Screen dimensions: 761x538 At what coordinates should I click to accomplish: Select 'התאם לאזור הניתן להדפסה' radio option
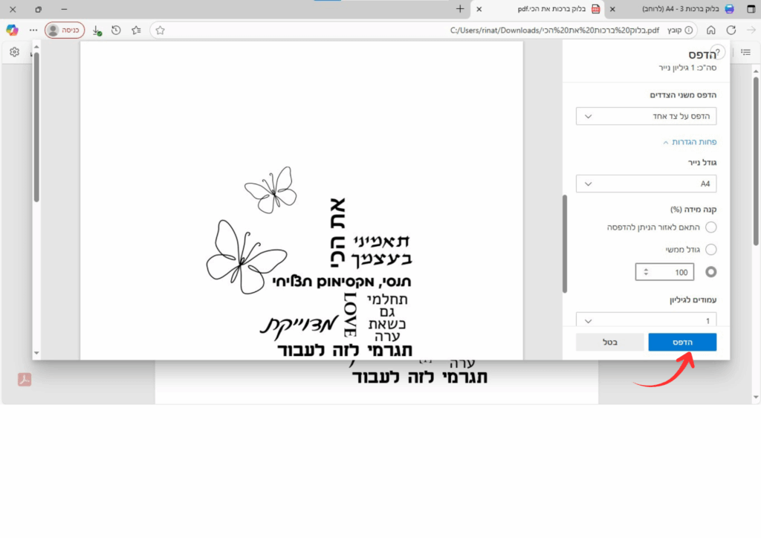(710, 227)
